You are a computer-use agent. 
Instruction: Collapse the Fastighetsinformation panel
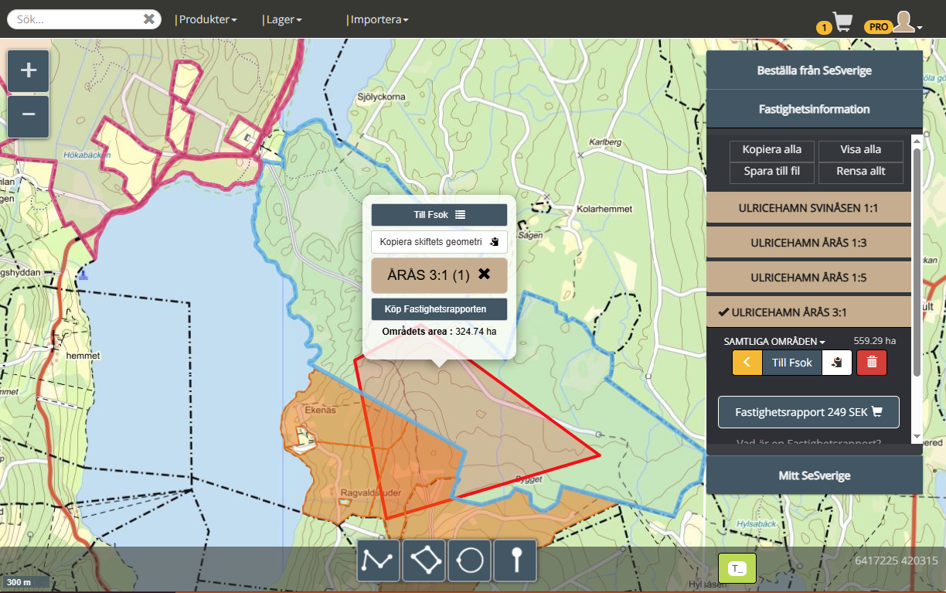pos(815,109)
